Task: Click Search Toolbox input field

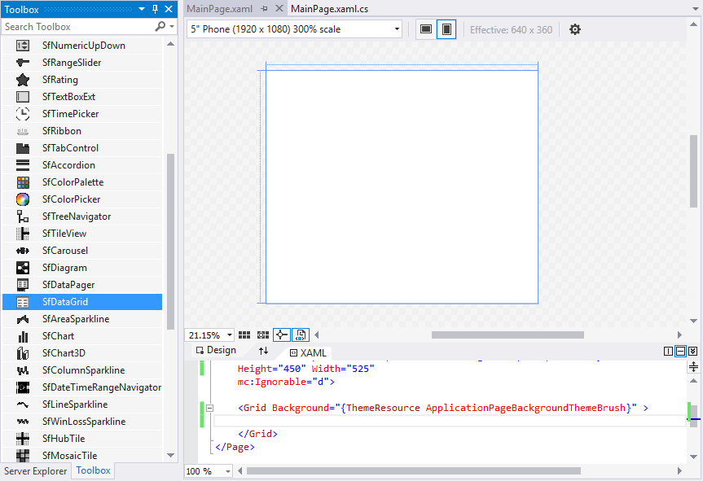Action: click(78, 27)
